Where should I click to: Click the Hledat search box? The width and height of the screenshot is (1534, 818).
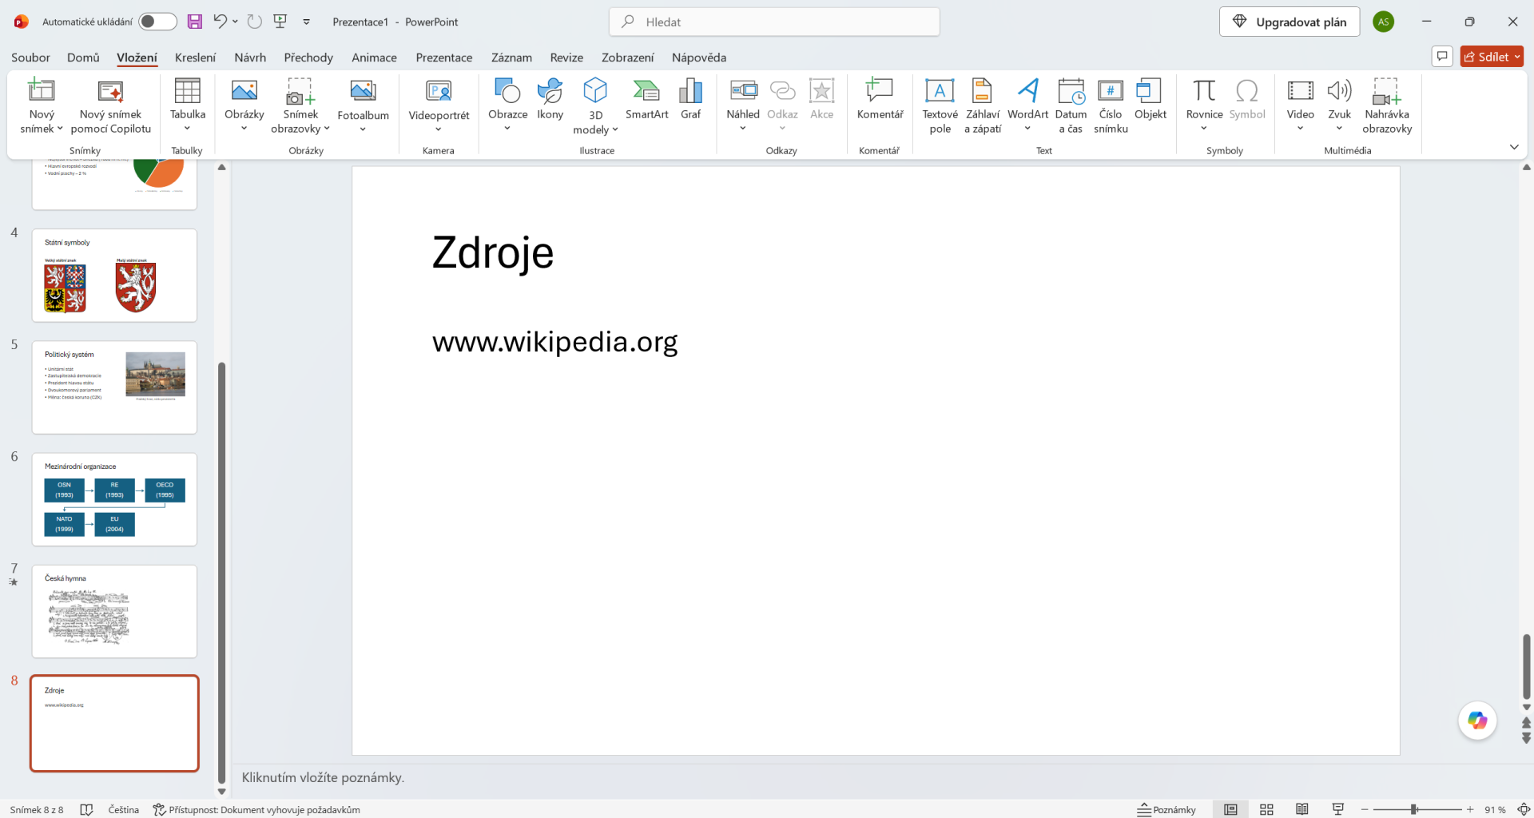[774, 22]
